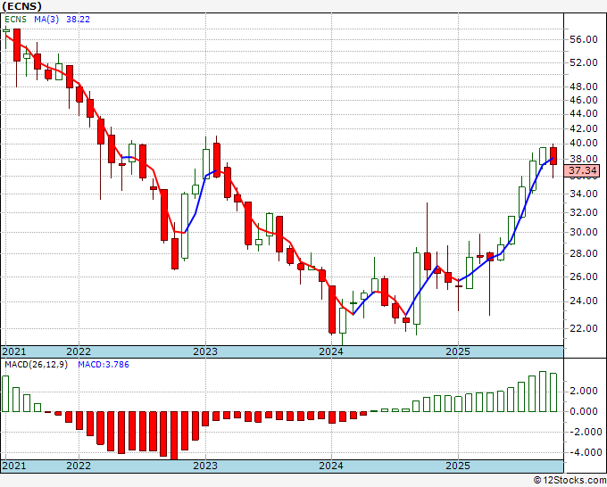607x487 pixels.
Task: Click 2022 on the MACD panel time axis
Action: click(79, 466)
